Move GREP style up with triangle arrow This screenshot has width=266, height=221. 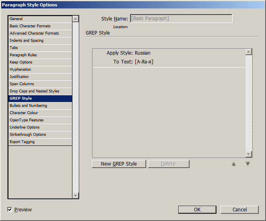pos(233,164)
